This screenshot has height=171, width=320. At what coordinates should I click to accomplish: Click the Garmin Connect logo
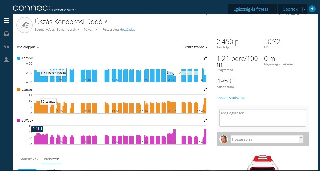45,8
